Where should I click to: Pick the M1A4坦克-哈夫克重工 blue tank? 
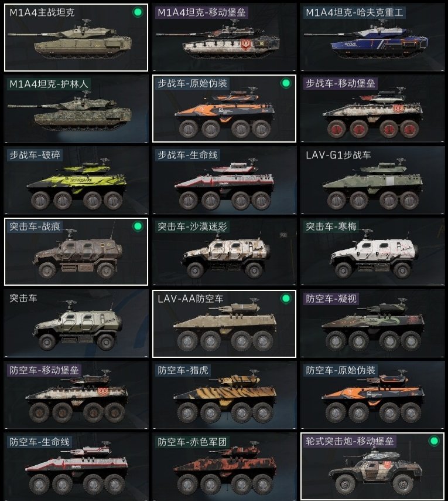pyautogui.click(x=372, y=38)
